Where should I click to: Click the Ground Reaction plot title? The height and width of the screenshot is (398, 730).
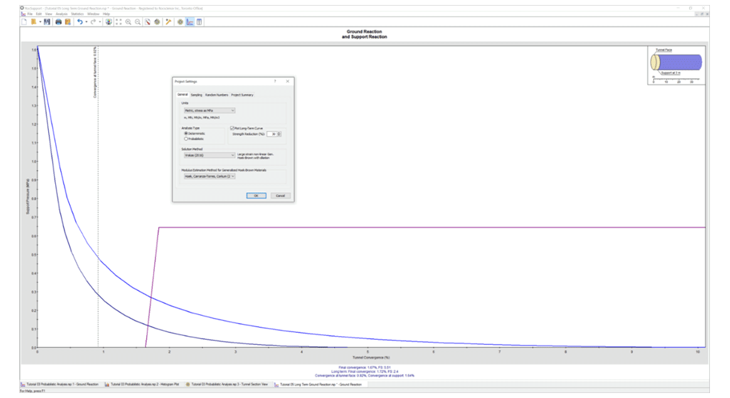[364, 34]
